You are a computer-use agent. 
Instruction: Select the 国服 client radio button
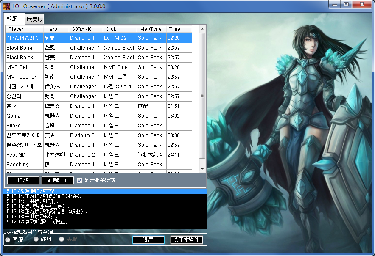tap(8, 240)
